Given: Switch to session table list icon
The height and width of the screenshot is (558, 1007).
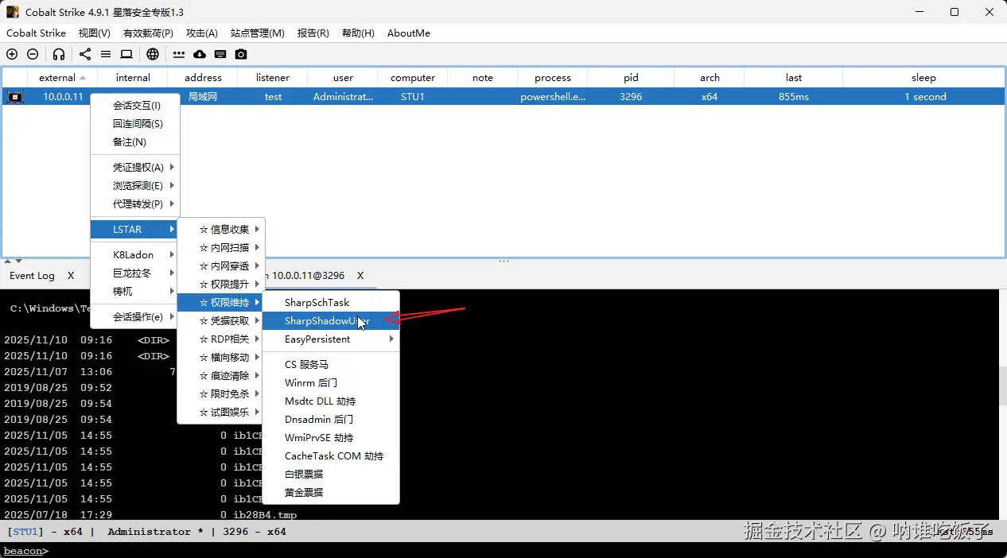Looking at the screenshot, I should pos(106,54).
